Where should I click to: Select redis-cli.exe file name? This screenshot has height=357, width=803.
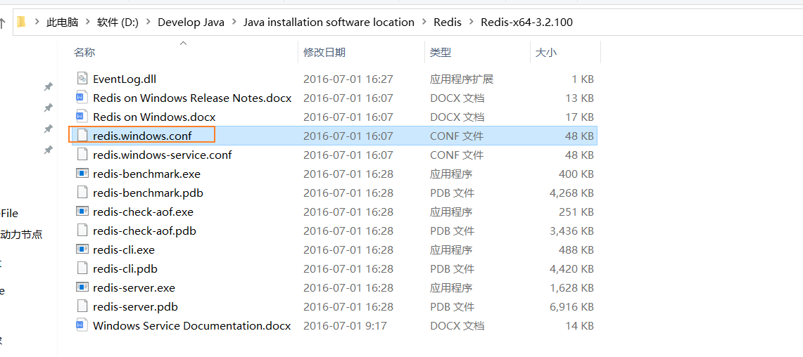124,249
